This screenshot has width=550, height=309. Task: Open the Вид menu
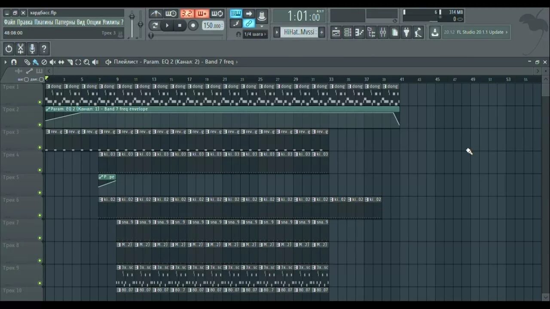tap(81, 22)
